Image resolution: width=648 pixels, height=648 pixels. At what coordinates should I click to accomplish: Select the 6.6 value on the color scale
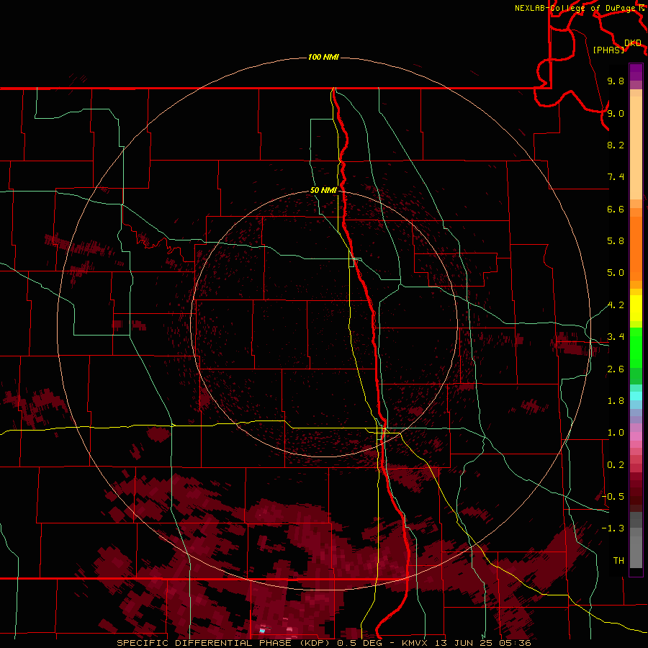coord(616,209)
